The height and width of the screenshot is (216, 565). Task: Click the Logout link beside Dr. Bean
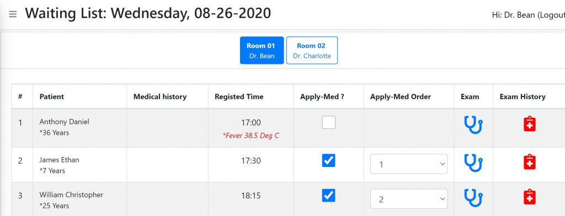(552, 15)
